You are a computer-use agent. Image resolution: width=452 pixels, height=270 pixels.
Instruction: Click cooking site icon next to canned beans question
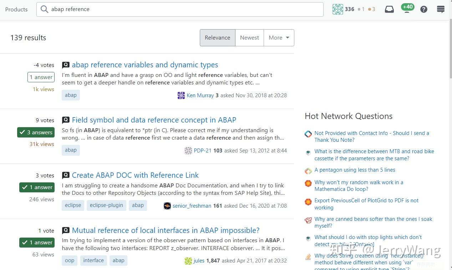tap(308, 220)
